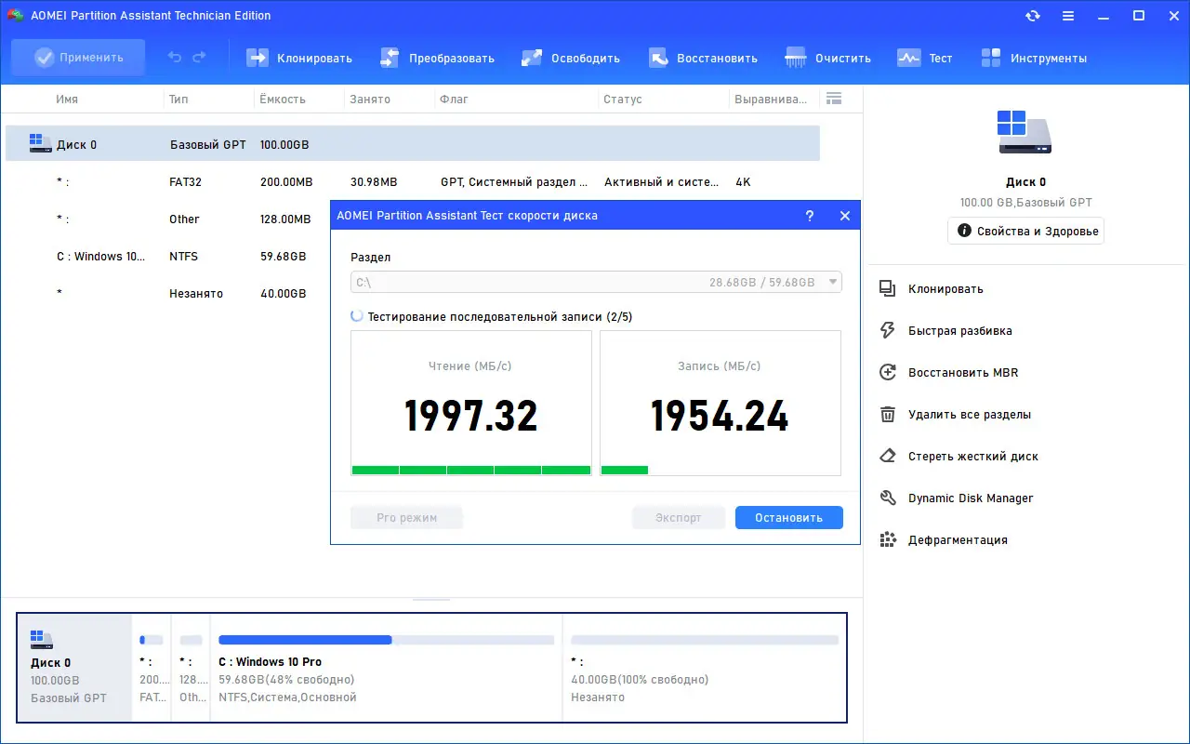
Task: Open the Преобразовать toolbar menu
Action: tap(437, 58)
